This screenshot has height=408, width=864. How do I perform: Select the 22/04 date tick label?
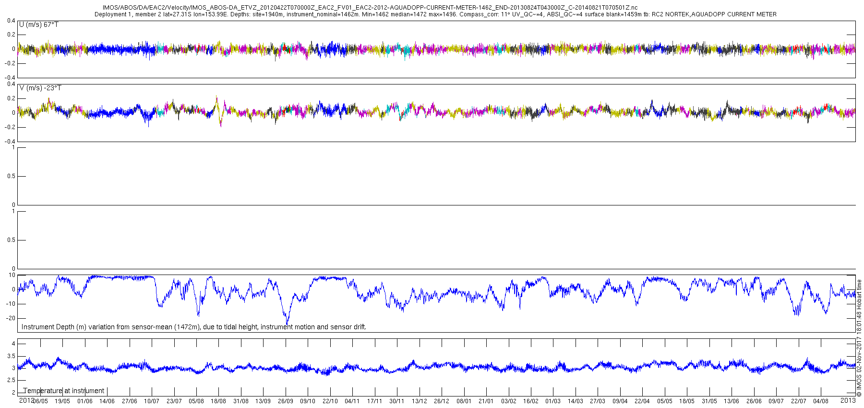(x=642, y=401)
